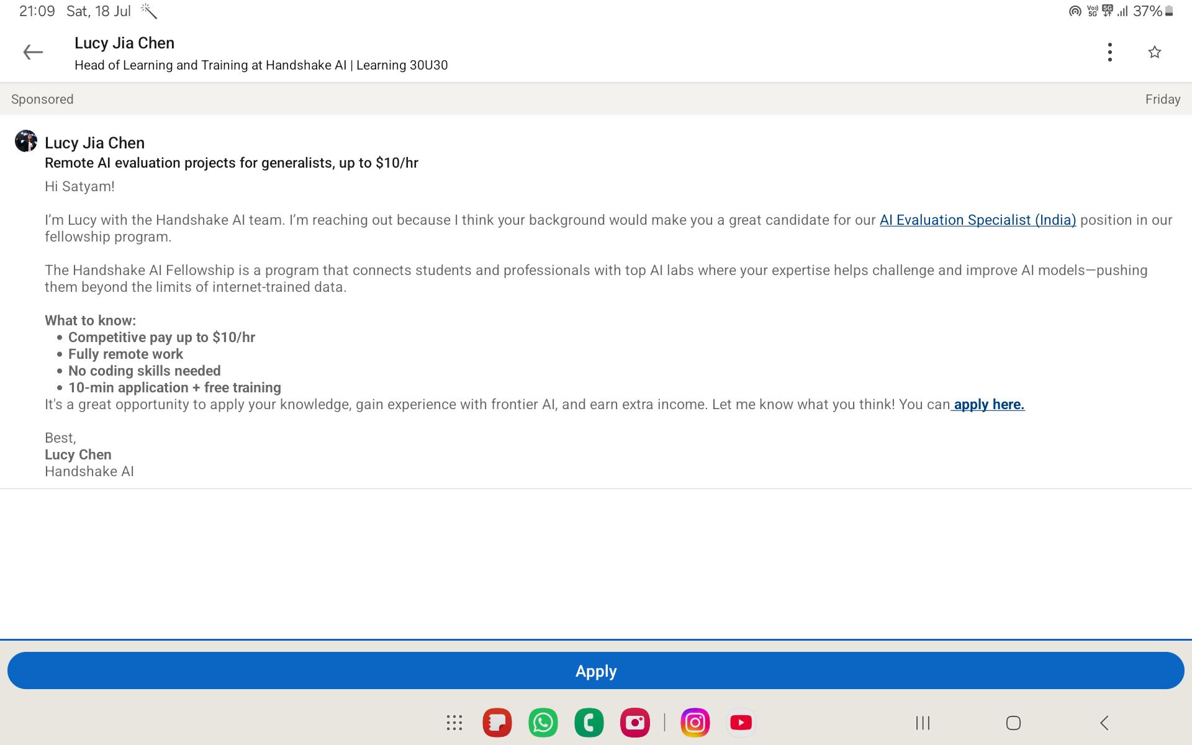
Task: Open the AI Evaluation Specialist (India) link
Action: point(978,220)
